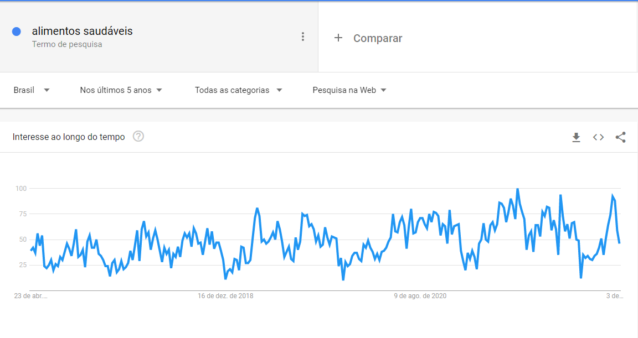This screenshot has width=638, height=338.
Task: Click the highest peak on the trend line
Action: pyautogui.click(x=517, y=189)
